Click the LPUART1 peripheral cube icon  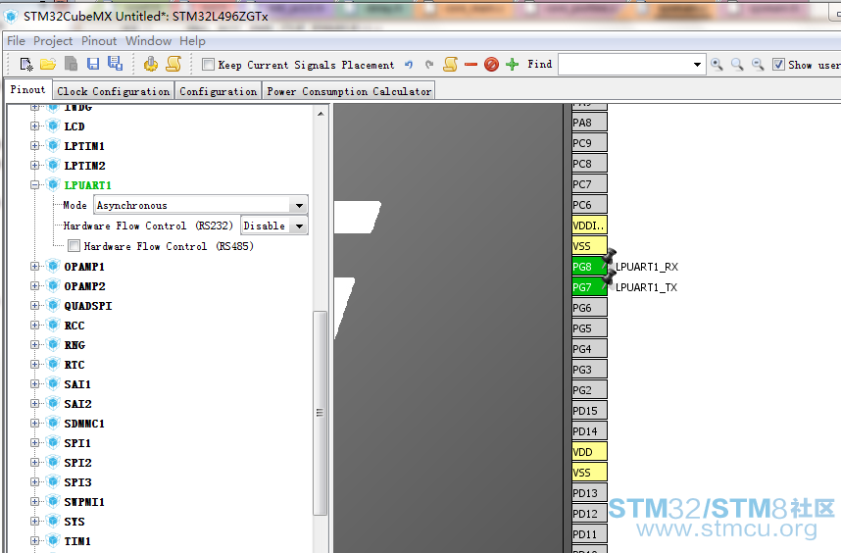53,184
